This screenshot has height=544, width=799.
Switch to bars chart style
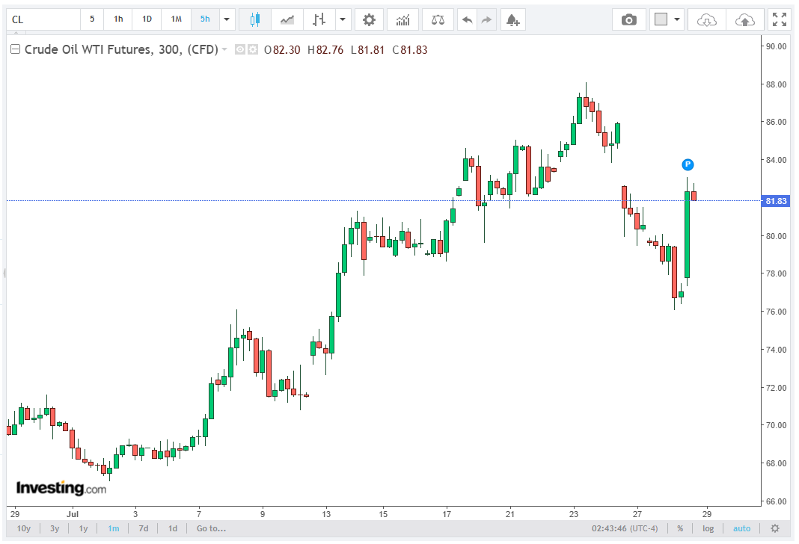(319, 19)
